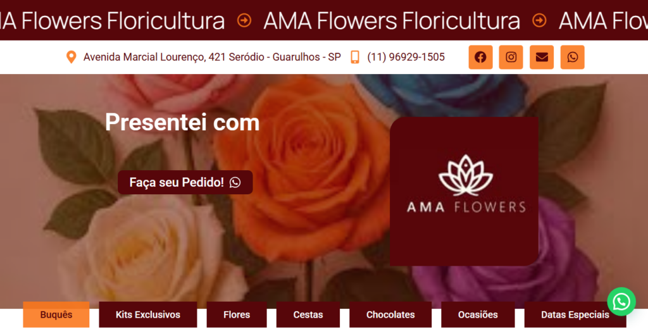Click the AMA Flowers logo card

click(x=464, y=191)
